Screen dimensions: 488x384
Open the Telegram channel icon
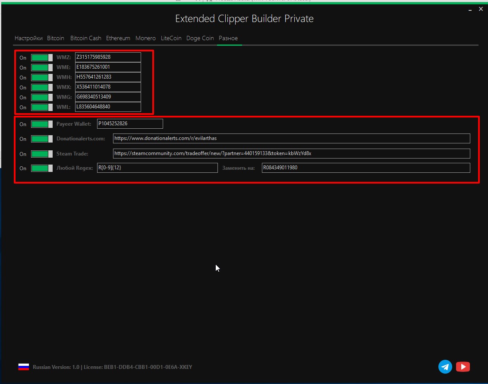[x=445, y=367]
